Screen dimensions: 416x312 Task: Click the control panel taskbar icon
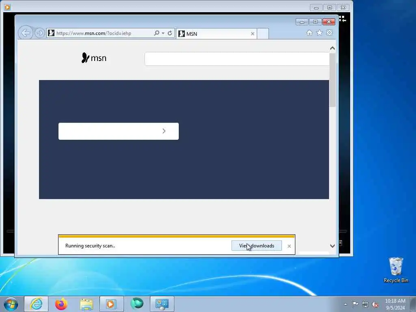[x=162, y=304]
